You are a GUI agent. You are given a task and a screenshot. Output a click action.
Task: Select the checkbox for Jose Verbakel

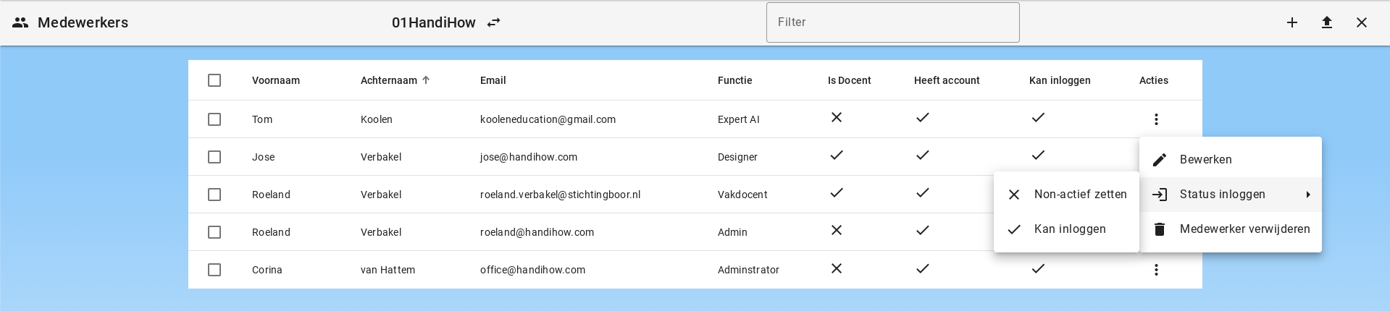214,157
